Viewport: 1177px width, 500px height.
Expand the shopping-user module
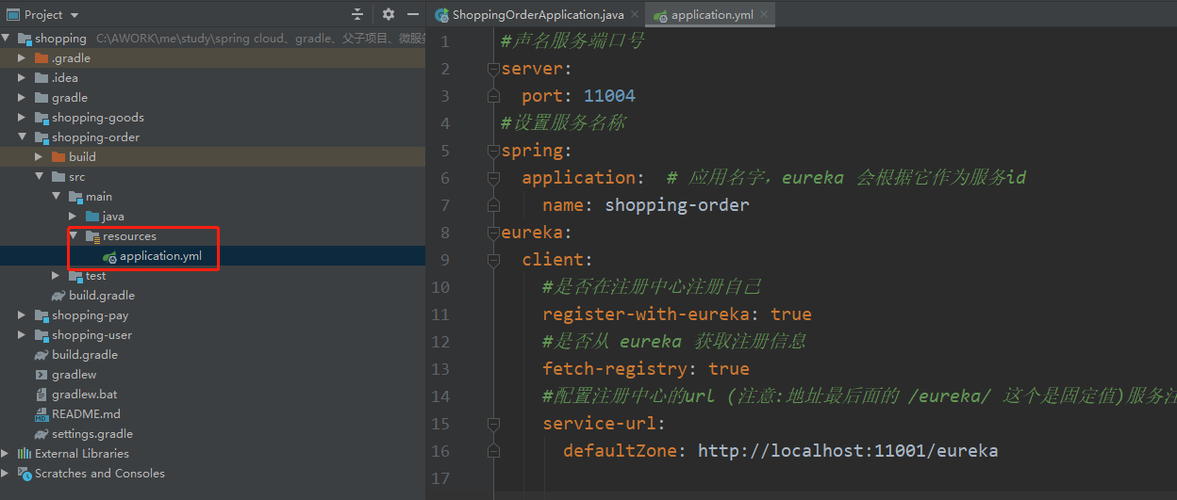(22, 335)
